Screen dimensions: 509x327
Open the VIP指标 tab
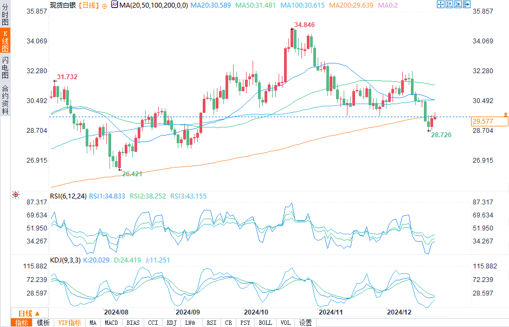(x=69, y=323)
